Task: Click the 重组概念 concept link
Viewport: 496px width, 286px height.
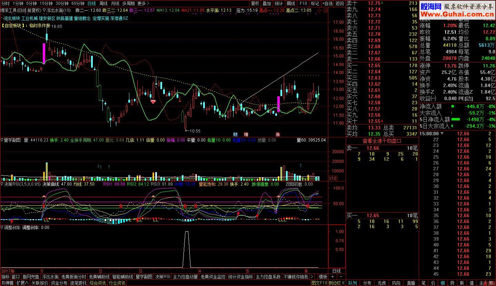Action: pos(82,18)
